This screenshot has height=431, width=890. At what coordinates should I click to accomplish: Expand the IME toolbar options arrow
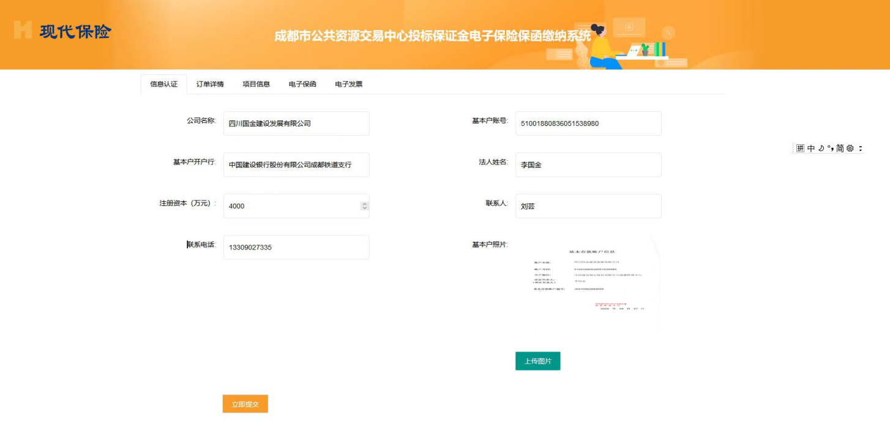(860, 149)
